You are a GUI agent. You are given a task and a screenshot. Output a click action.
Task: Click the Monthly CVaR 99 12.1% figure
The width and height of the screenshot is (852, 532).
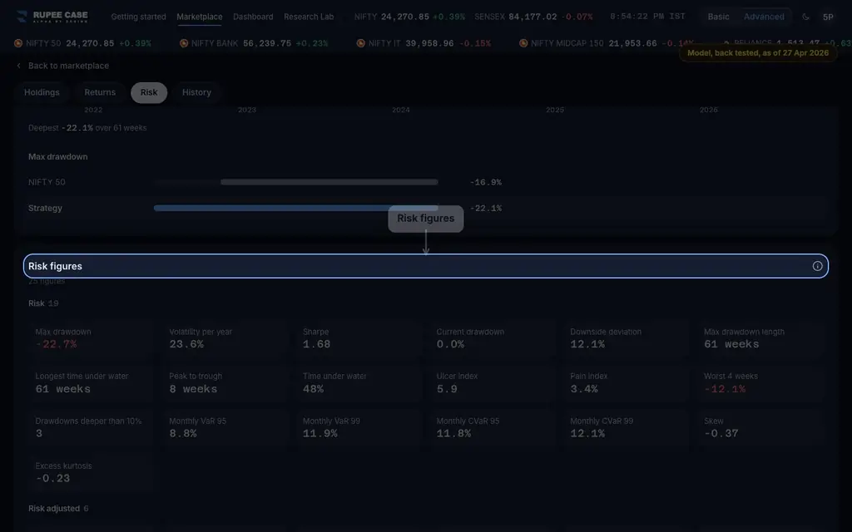point(625,428)
